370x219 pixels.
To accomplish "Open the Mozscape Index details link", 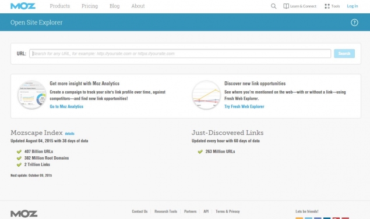I will (x=69, y=134).
